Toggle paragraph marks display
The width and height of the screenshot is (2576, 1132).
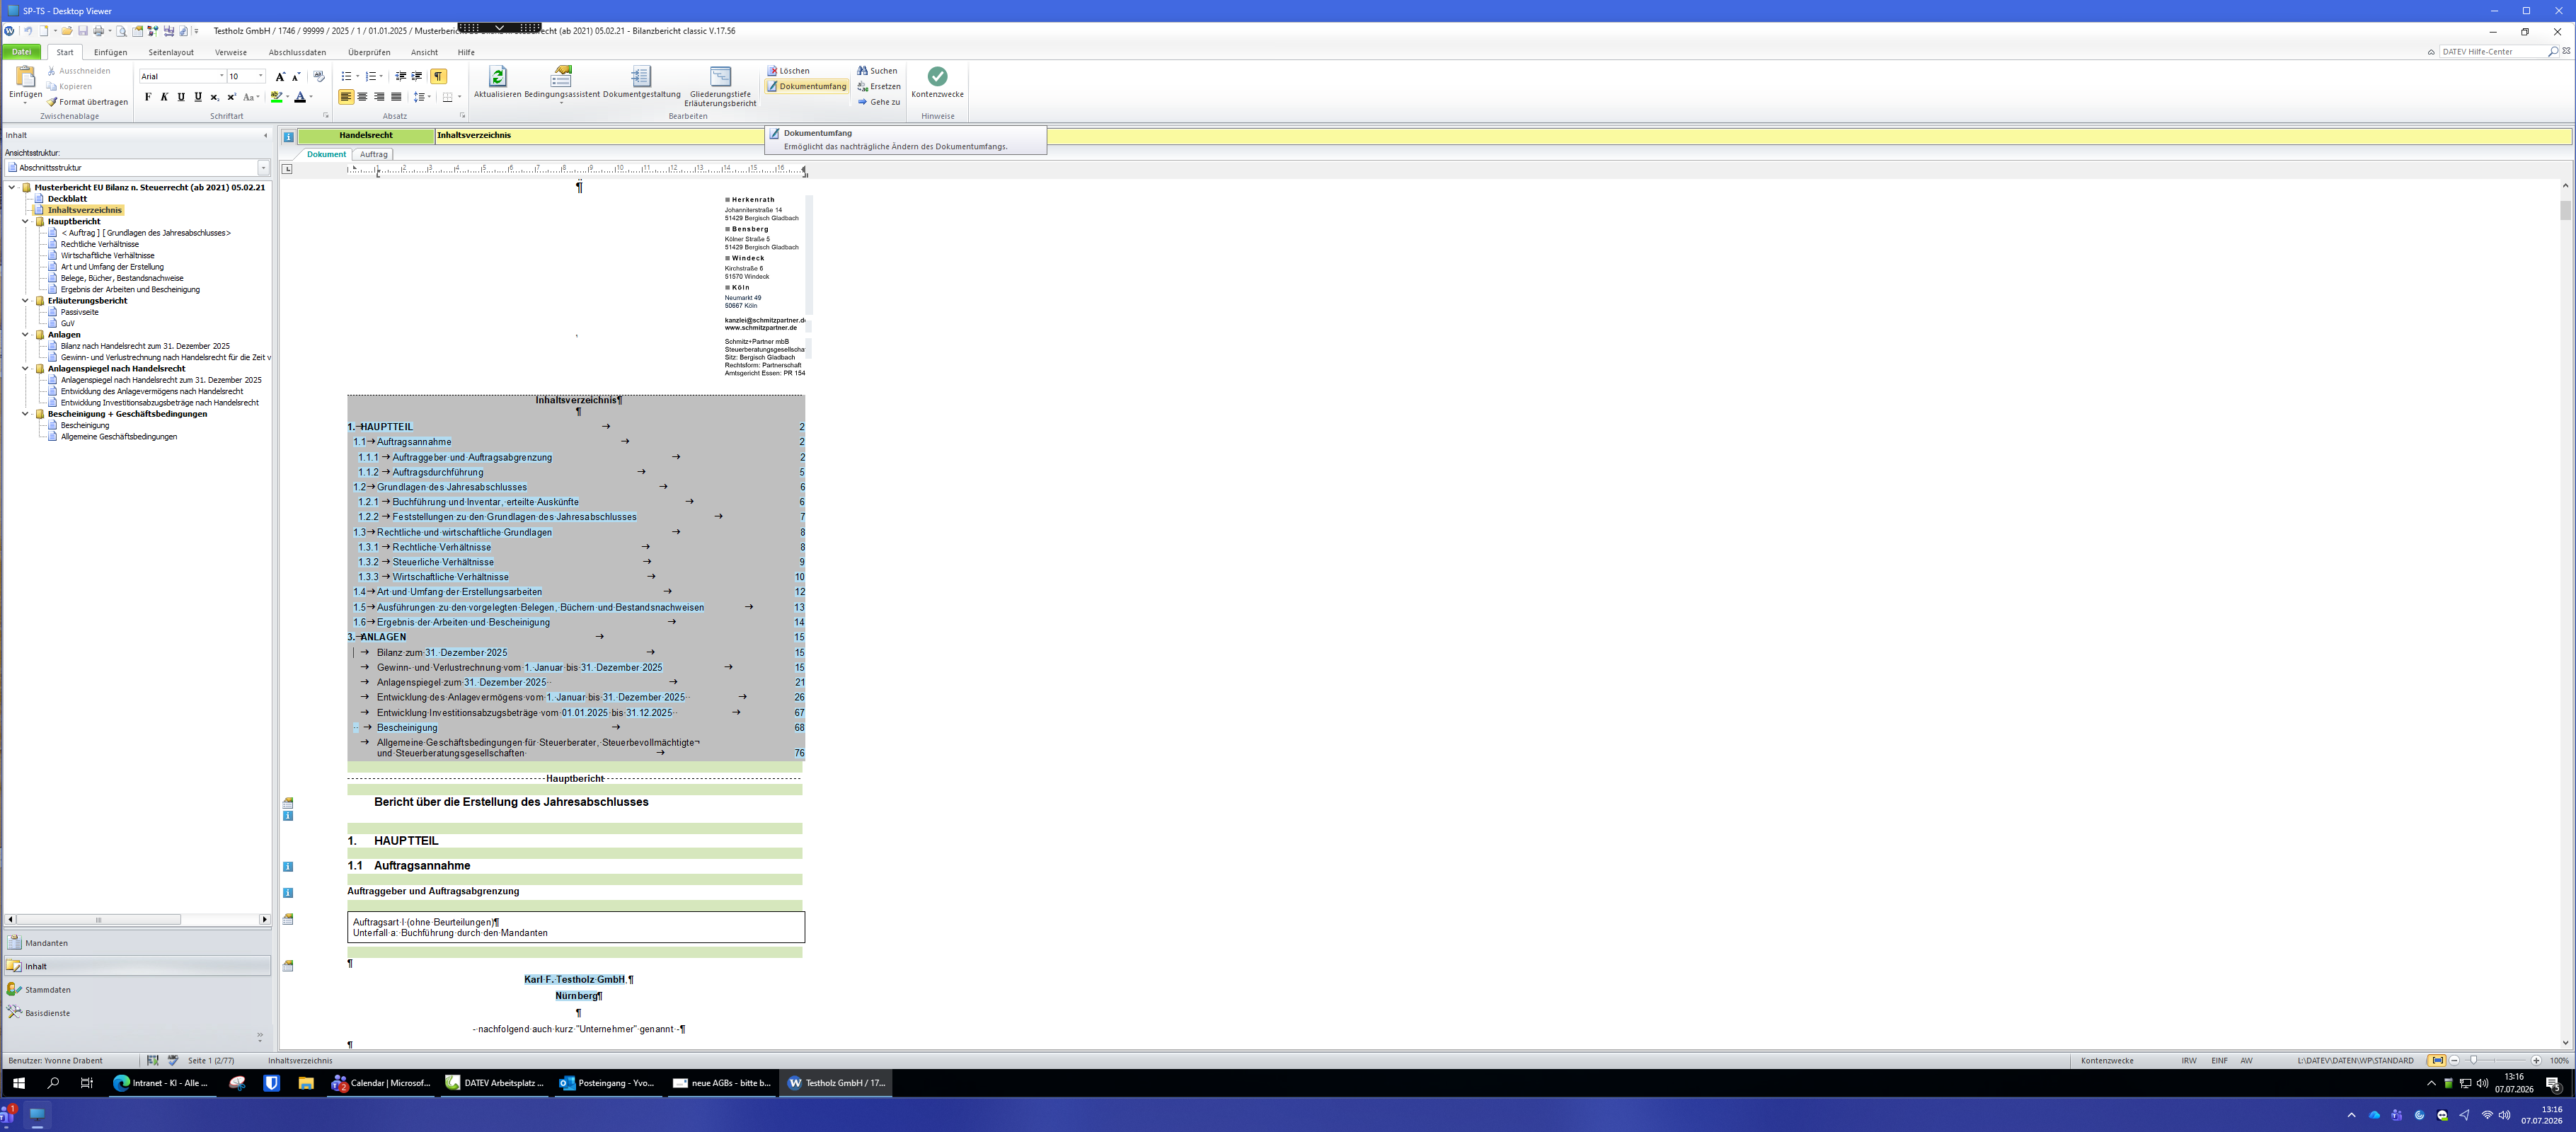pos(438,77)
